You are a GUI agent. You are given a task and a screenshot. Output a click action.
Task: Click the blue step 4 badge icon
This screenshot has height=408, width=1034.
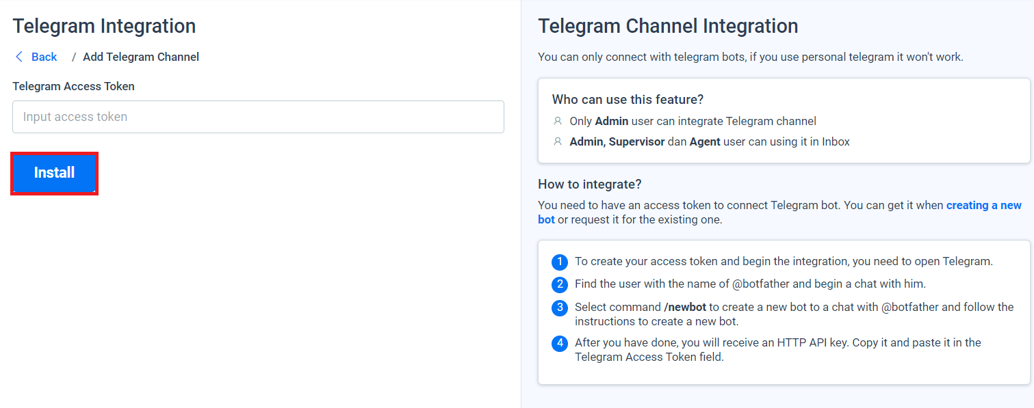tap(559, 343)
